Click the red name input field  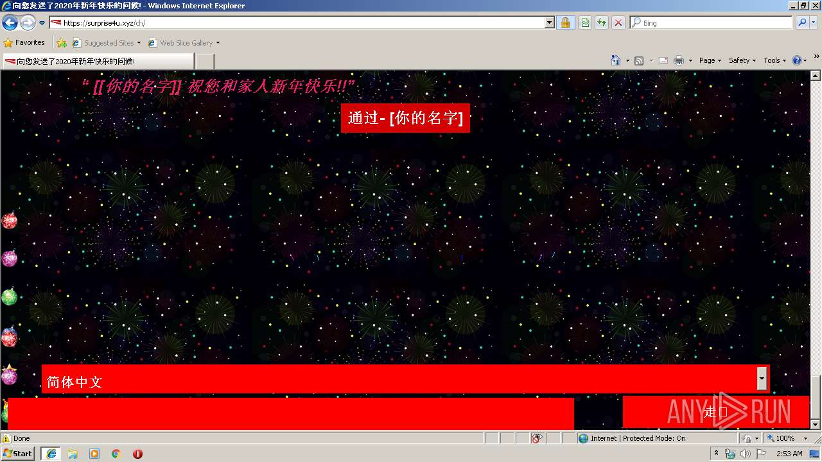pos(291,414)
